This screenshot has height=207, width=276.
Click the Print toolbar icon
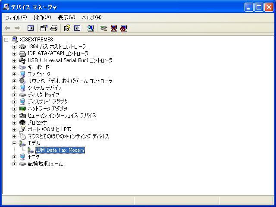pos(54,28)
